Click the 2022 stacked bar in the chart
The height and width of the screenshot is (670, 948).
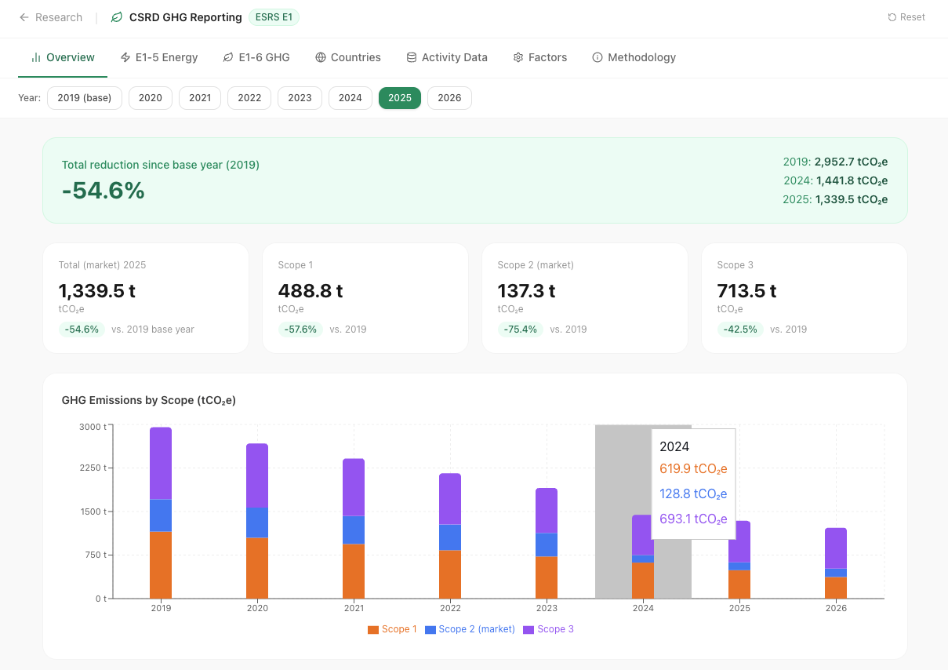pos(450,536)
